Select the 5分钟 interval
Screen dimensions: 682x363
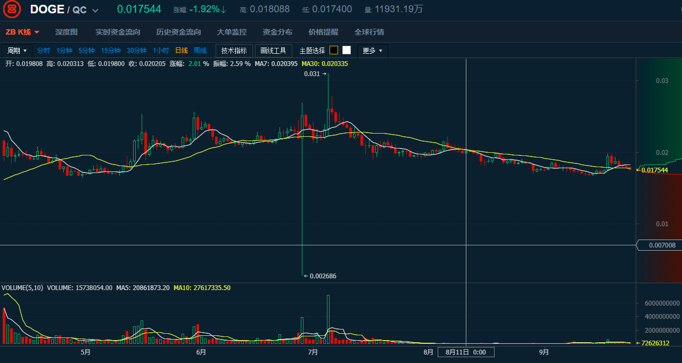86,51
